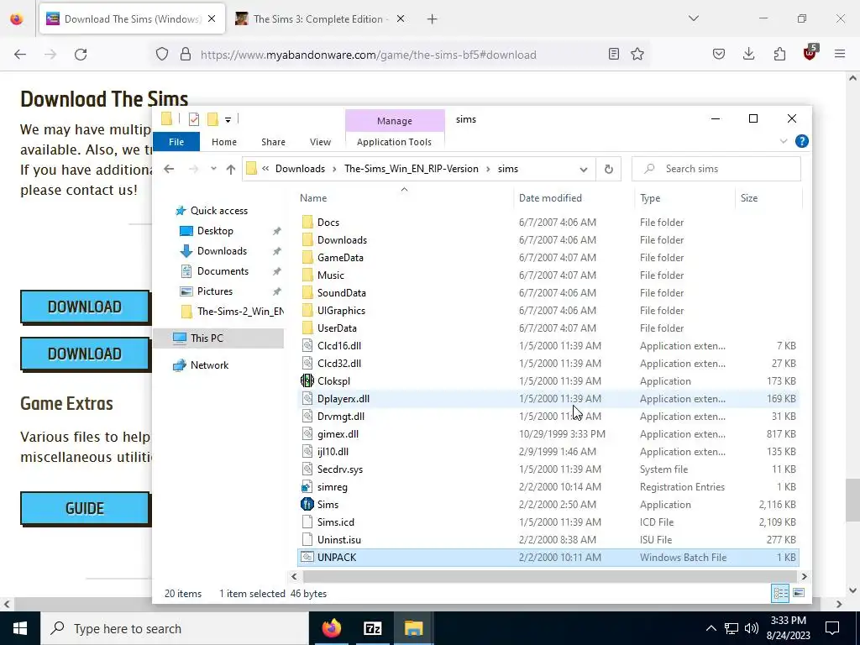Click Explorer back navigation arrow

169,169
